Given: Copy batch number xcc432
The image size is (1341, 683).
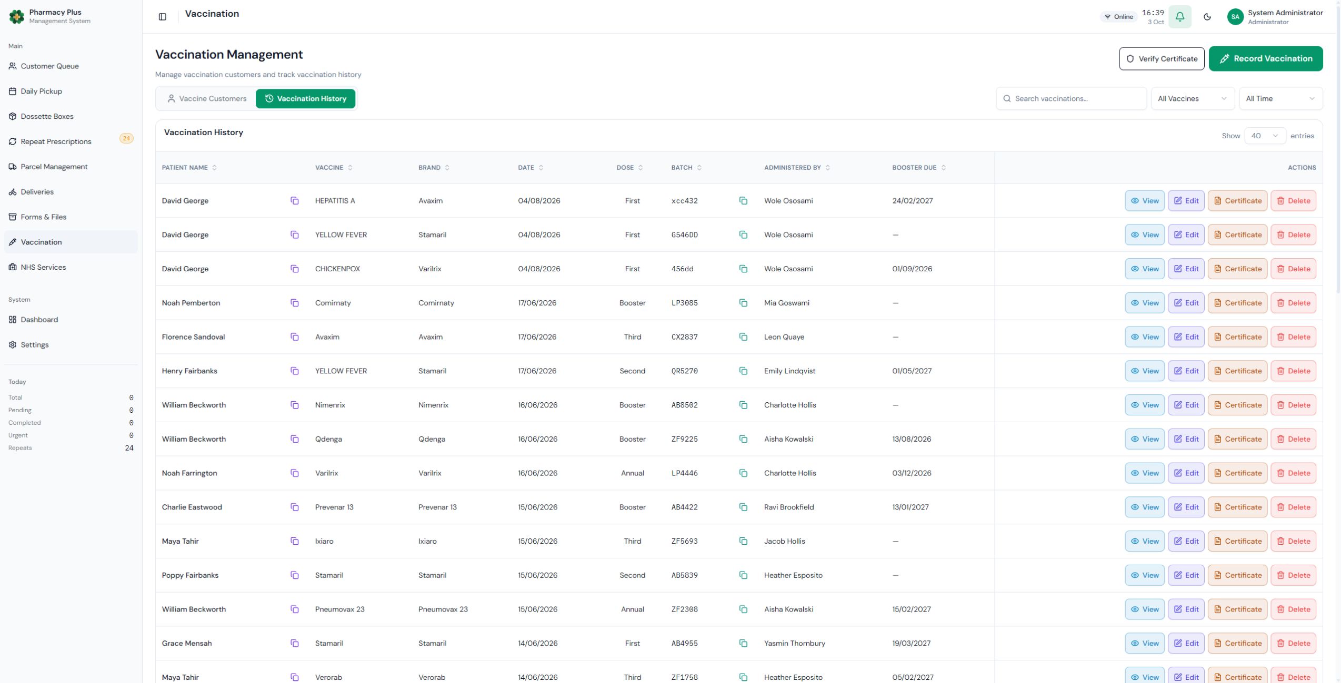Looking at the screenshot, I should point(743,201).
